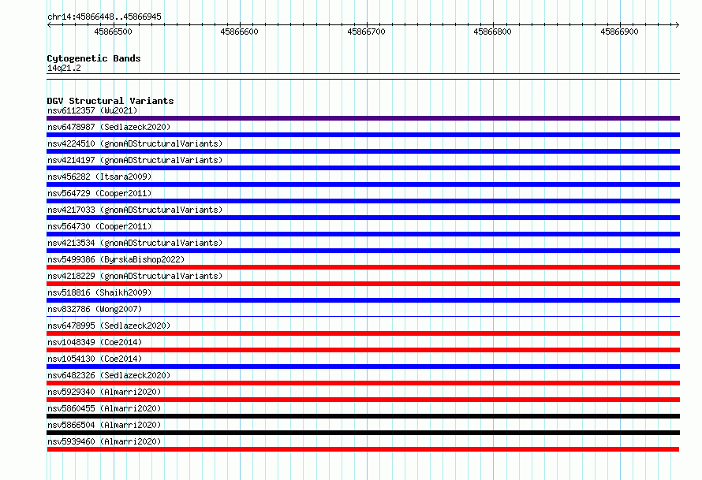Open nsv4213534 (gnomADStructuralVariants) label

point(135,243)
